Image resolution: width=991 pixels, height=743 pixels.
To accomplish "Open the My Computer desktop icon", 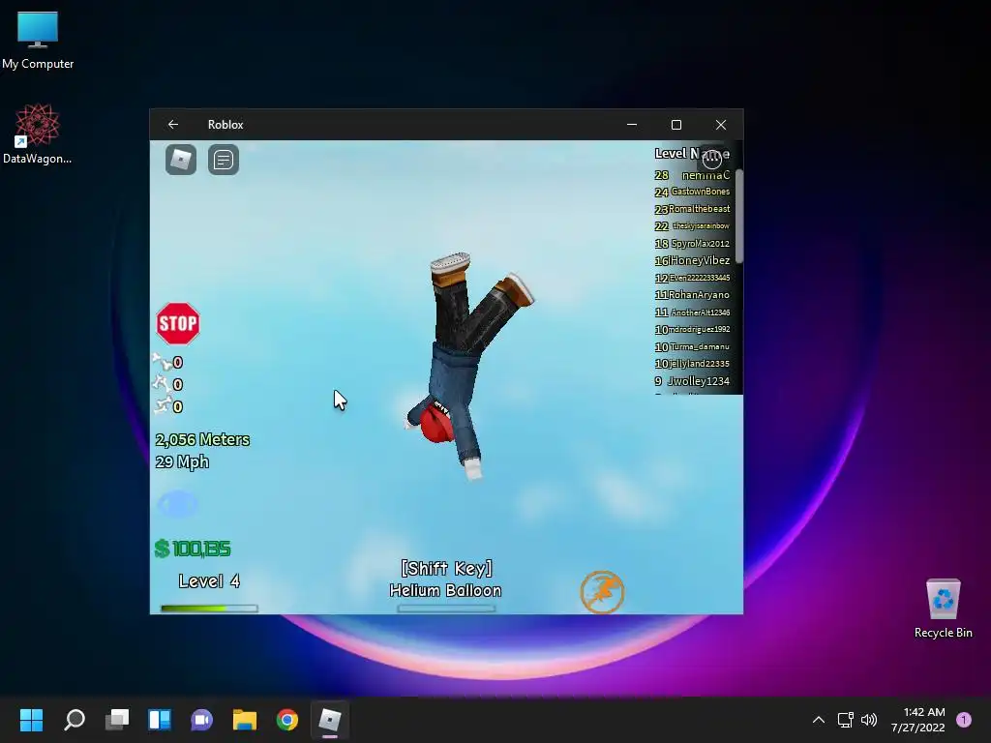I will 38,41.
